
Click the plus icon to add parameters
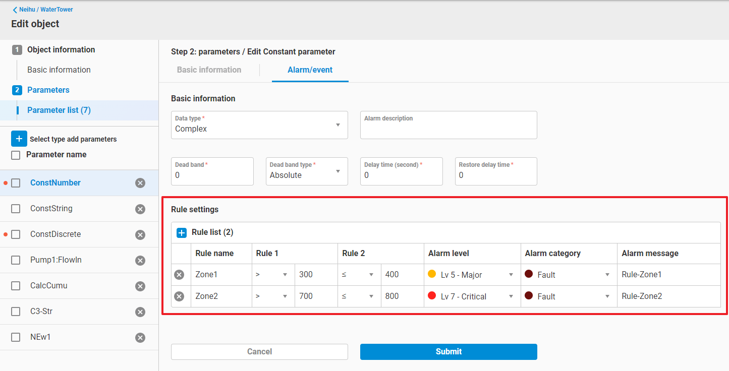pos(19,139)
